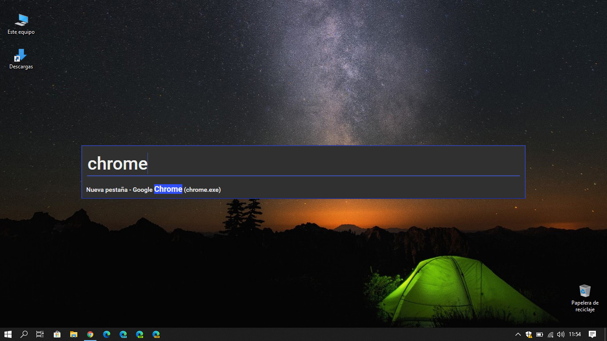607x341 pixels.
Task: Click the taskbar search magnifier icon
Action: [x=24, y=334]
